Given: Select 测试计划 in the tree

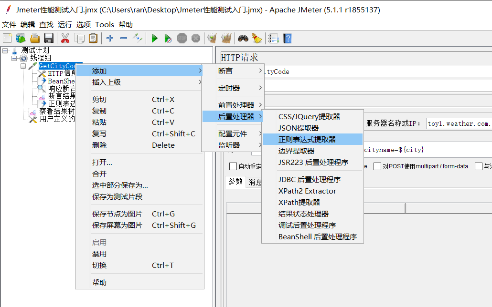Looking at the screenshot, I should (35, 50).
